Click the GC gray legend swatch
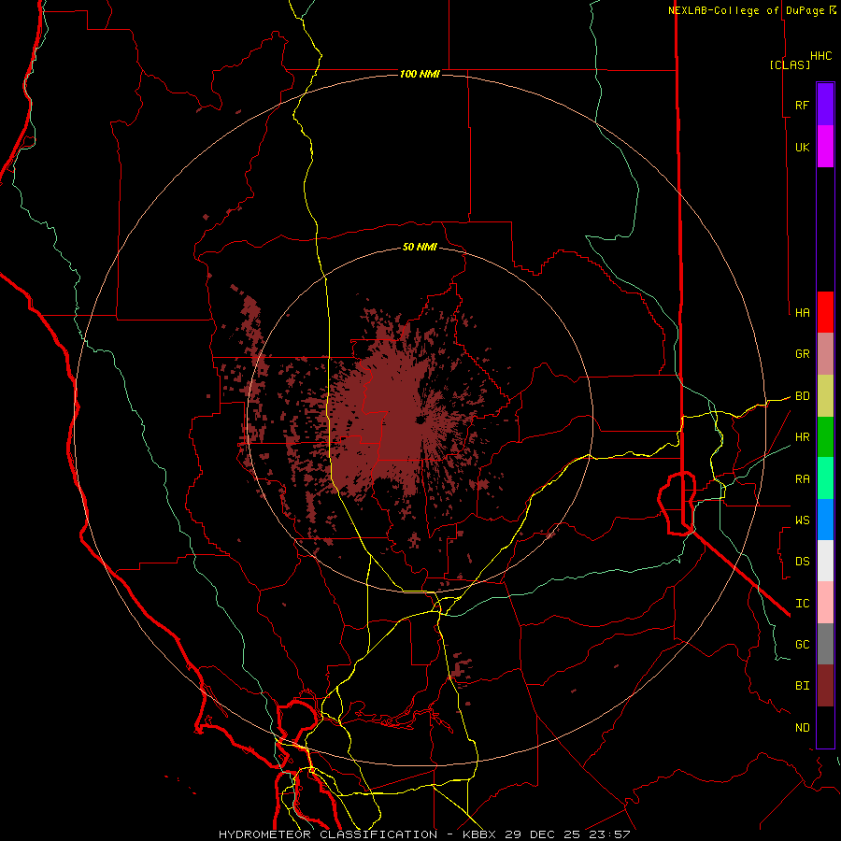 (825, 644)
